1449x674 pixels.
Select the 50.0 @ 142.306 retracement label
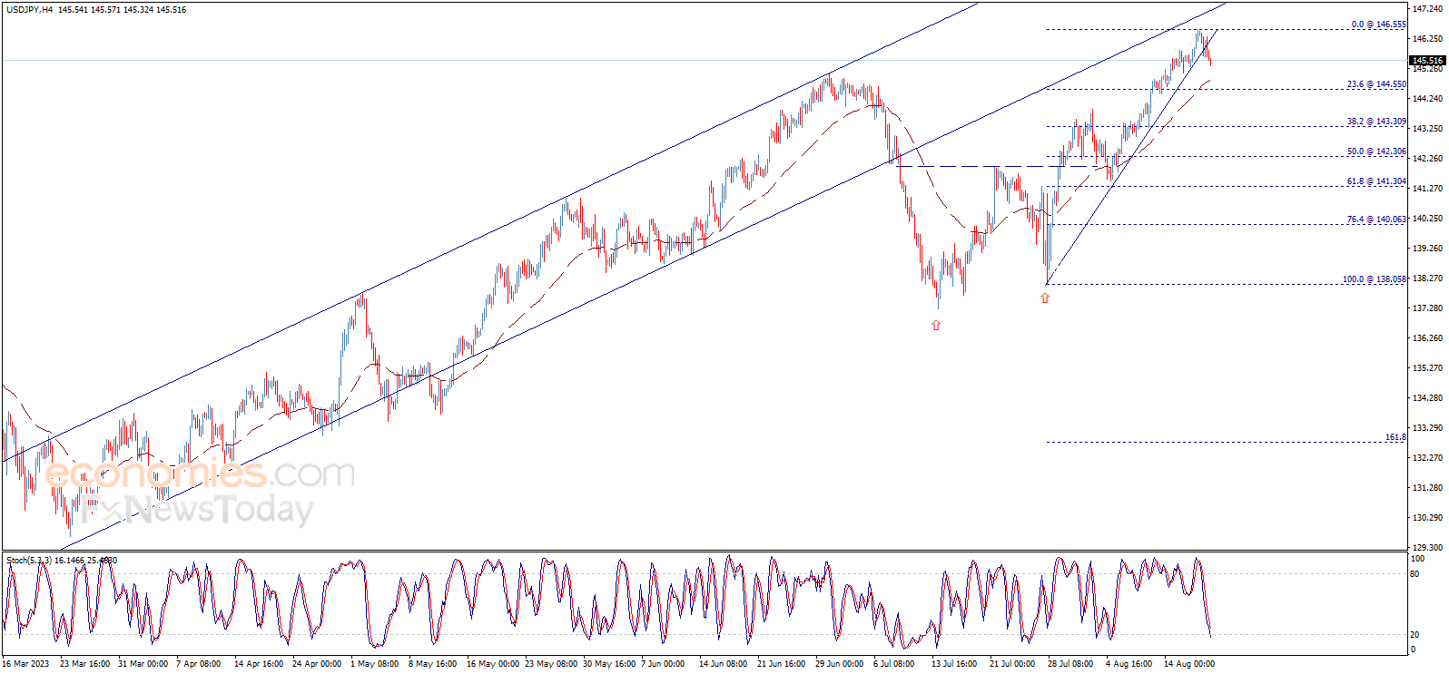pos(1376,151)
